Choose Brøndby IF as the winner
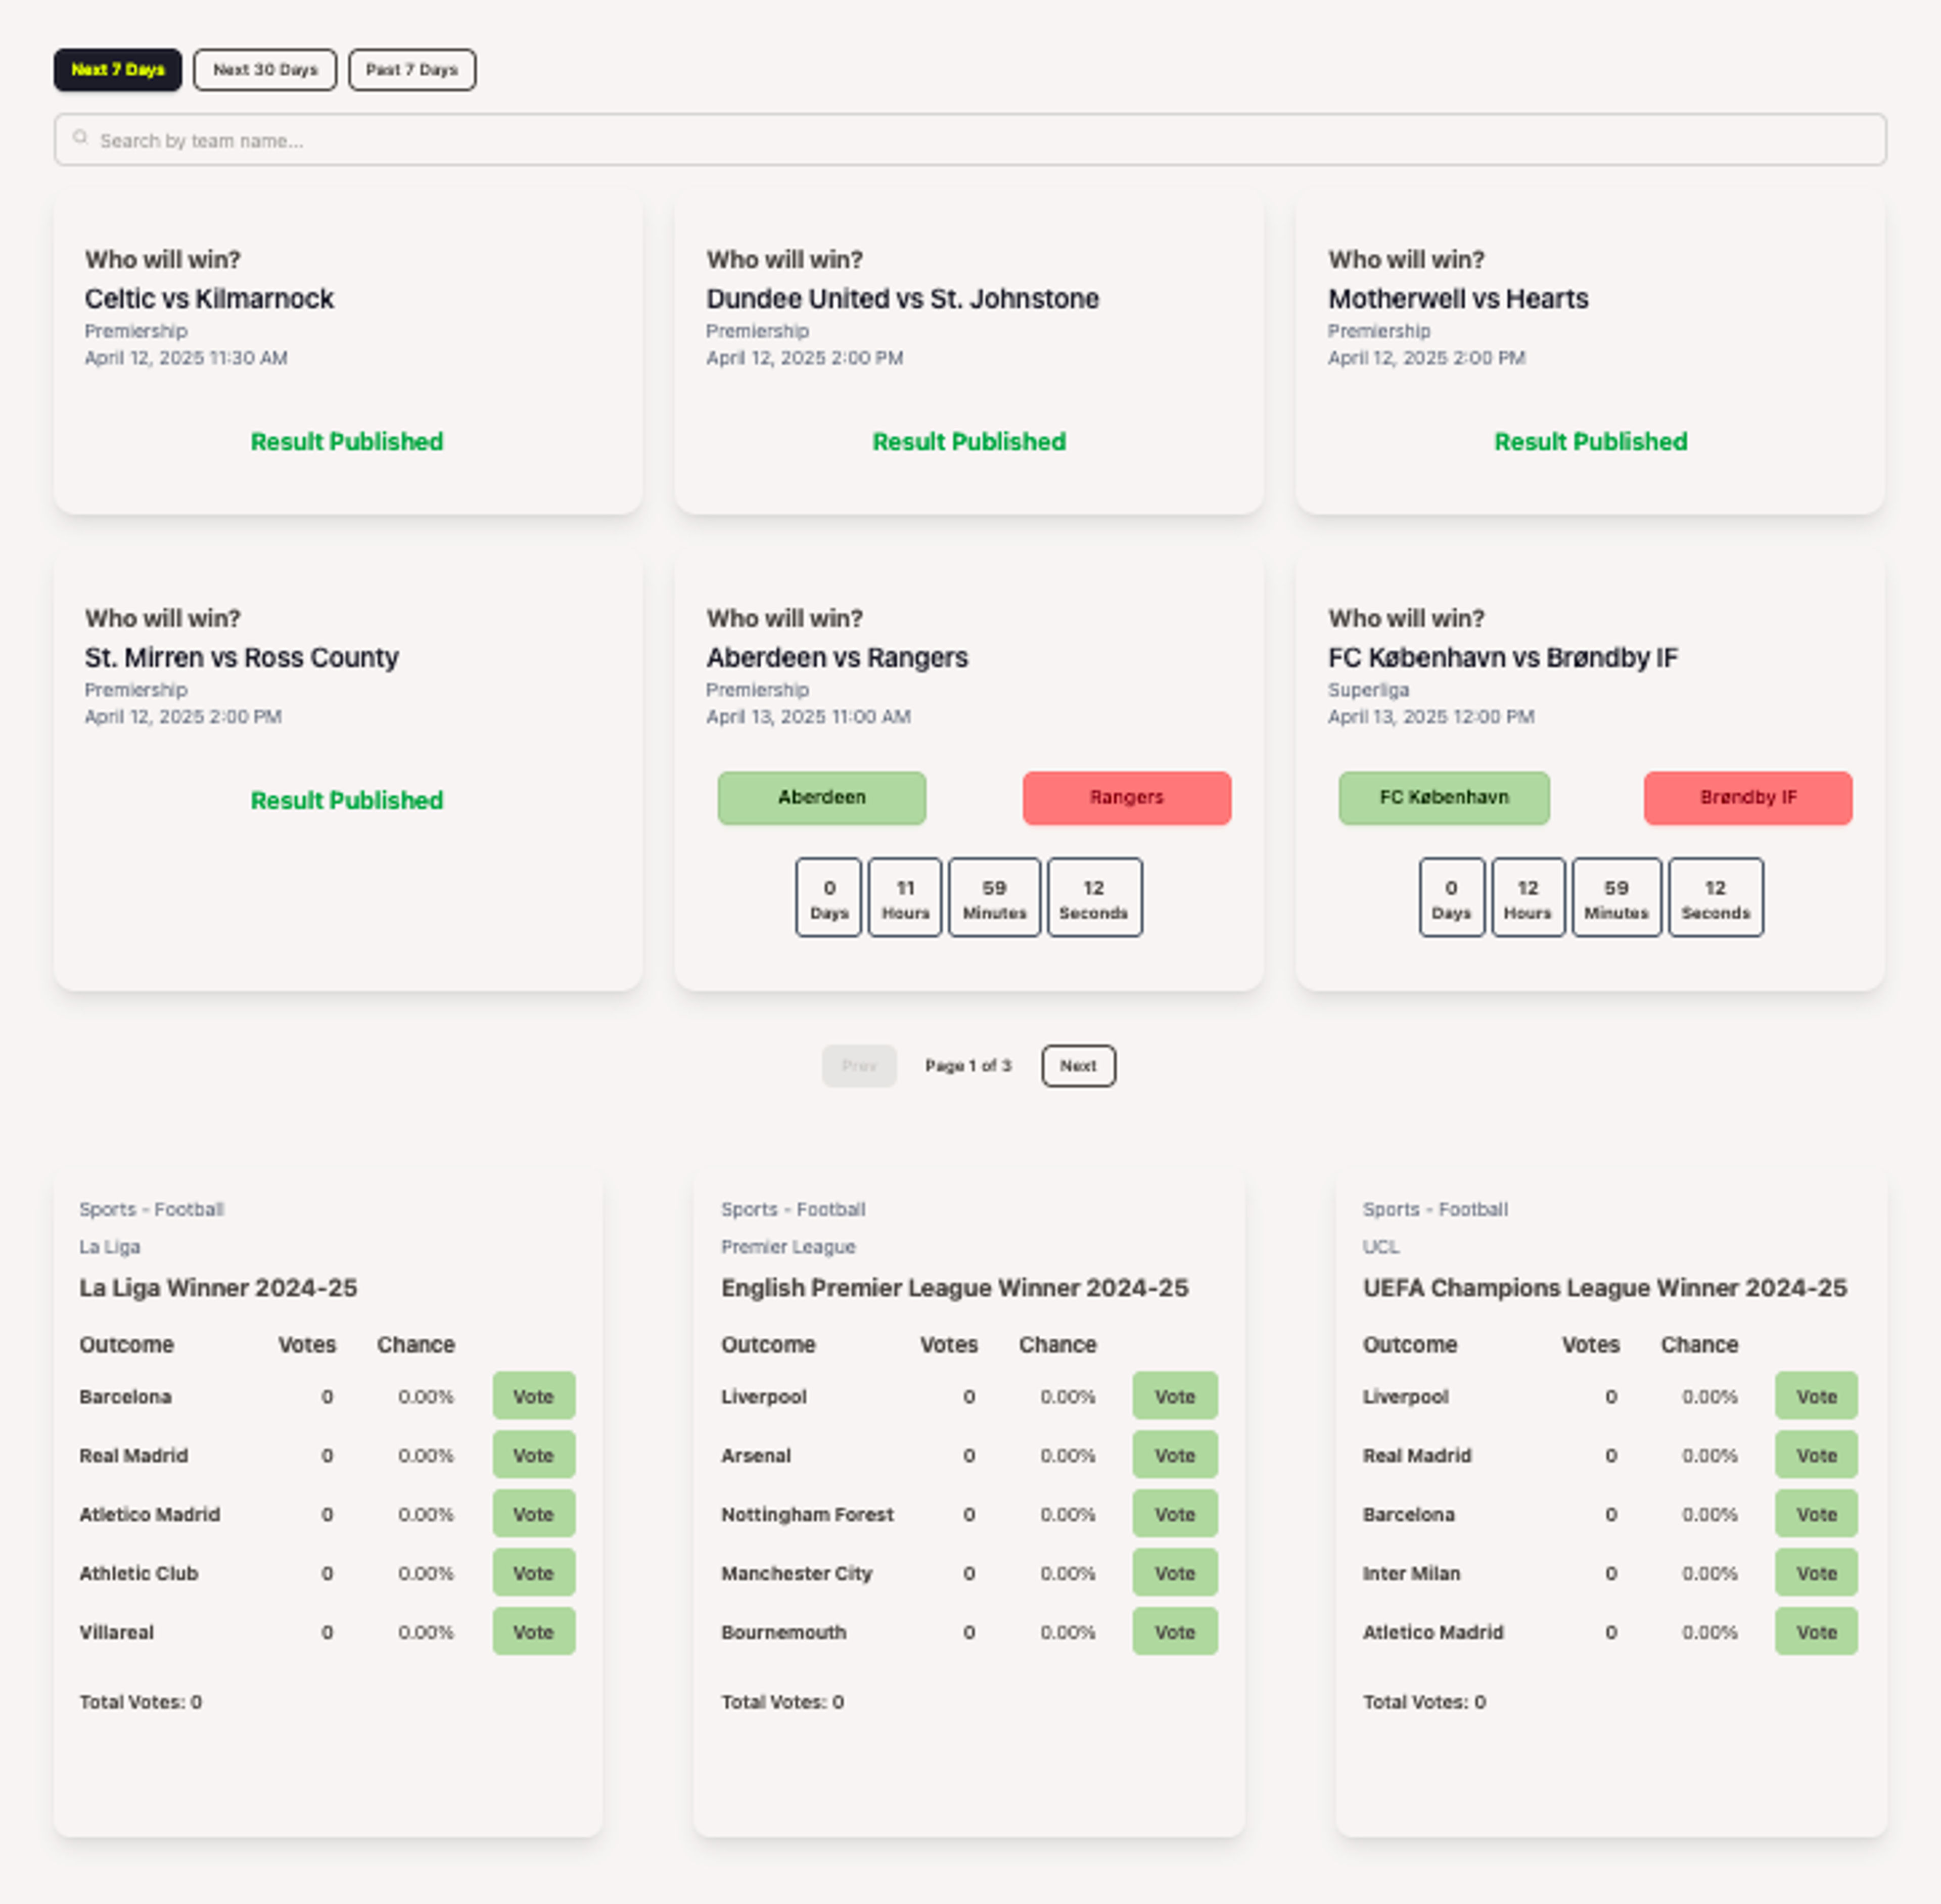Screen dimensions: 1941x1904 (1748, 798)
